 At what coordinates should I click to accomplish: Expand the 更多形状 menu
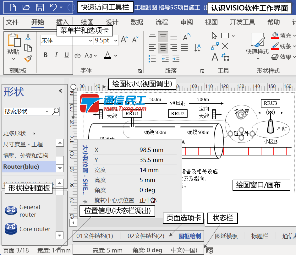(x=19, y=133)
